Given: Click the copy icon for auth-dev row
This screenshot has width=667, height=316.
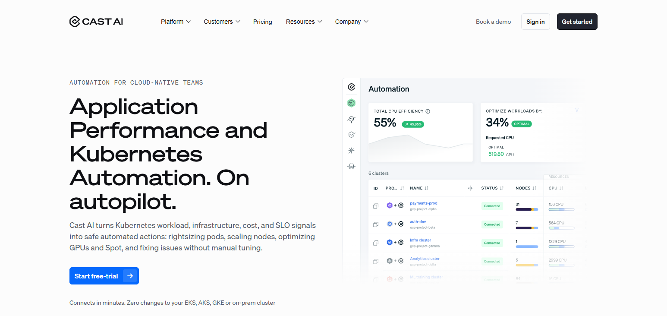Looking at the screenshot, I should tap(376, 224).
